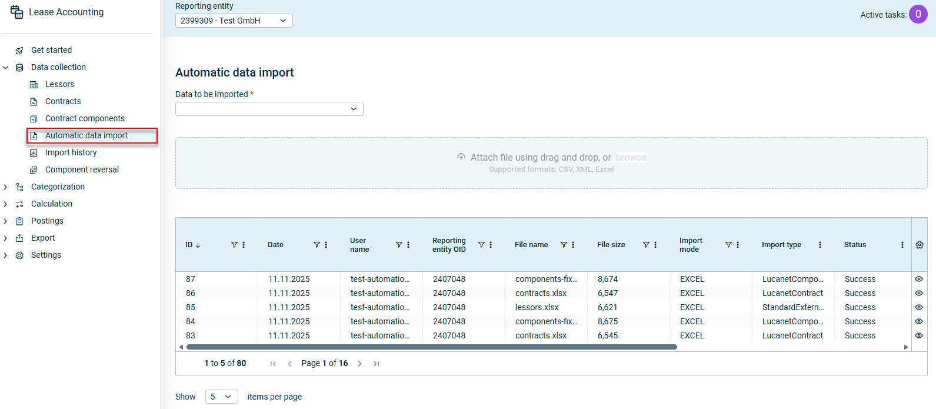Image resolution: width=936 pixels, height=409 pixels.
Task: Click the calculator icon beside Calculation
Action: (x=19, y=204)
